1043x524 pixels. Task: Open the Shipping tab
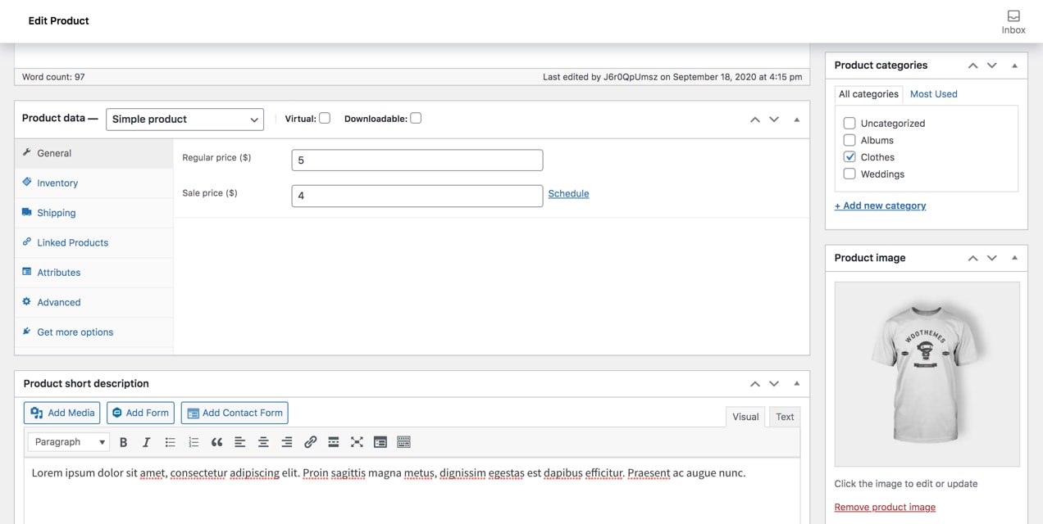tap(93, 213)
